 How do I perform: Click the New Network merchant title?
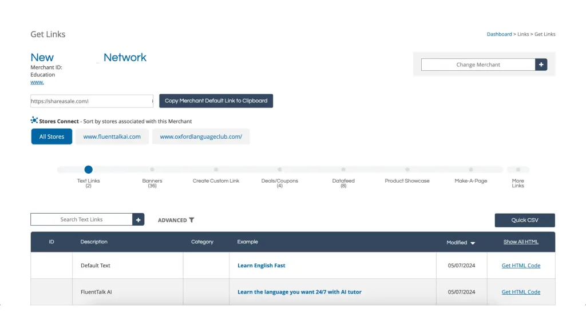coord(88,58)
